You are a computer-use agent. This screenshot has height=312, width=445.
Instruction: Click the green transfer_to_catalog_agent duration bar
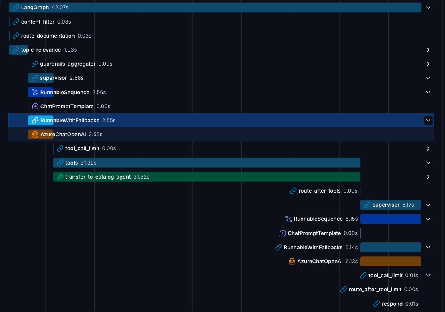pos(207,177)
